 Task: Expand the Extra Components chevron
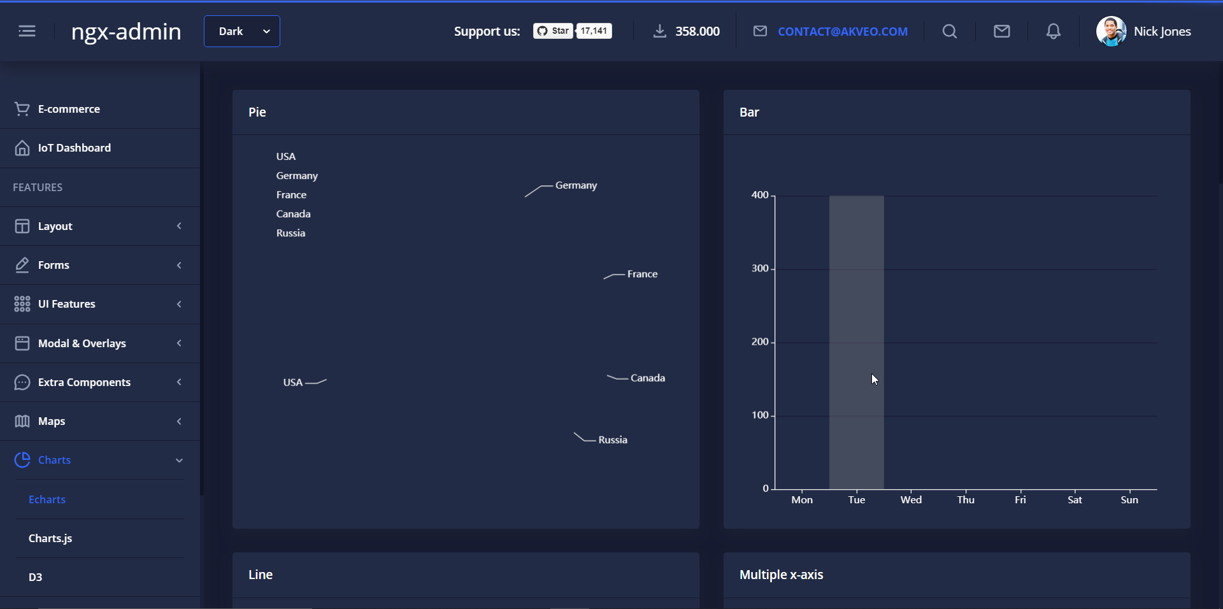179,382
